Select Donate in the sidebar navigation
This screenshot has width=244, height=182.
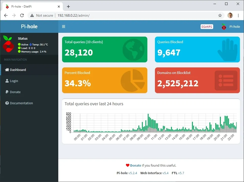coord(15,92)
